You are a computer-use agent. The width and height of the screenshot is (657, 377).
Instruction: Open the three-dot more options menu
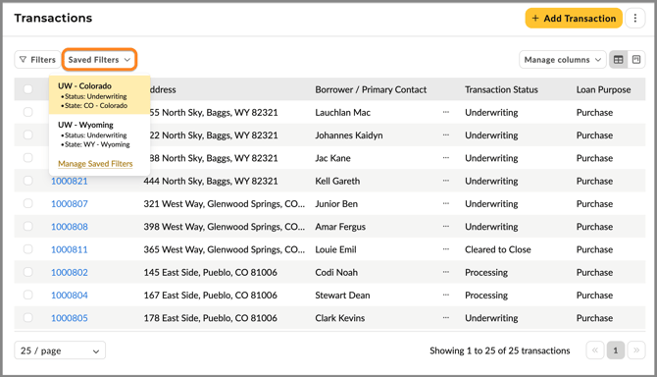(x=635, y=19)
